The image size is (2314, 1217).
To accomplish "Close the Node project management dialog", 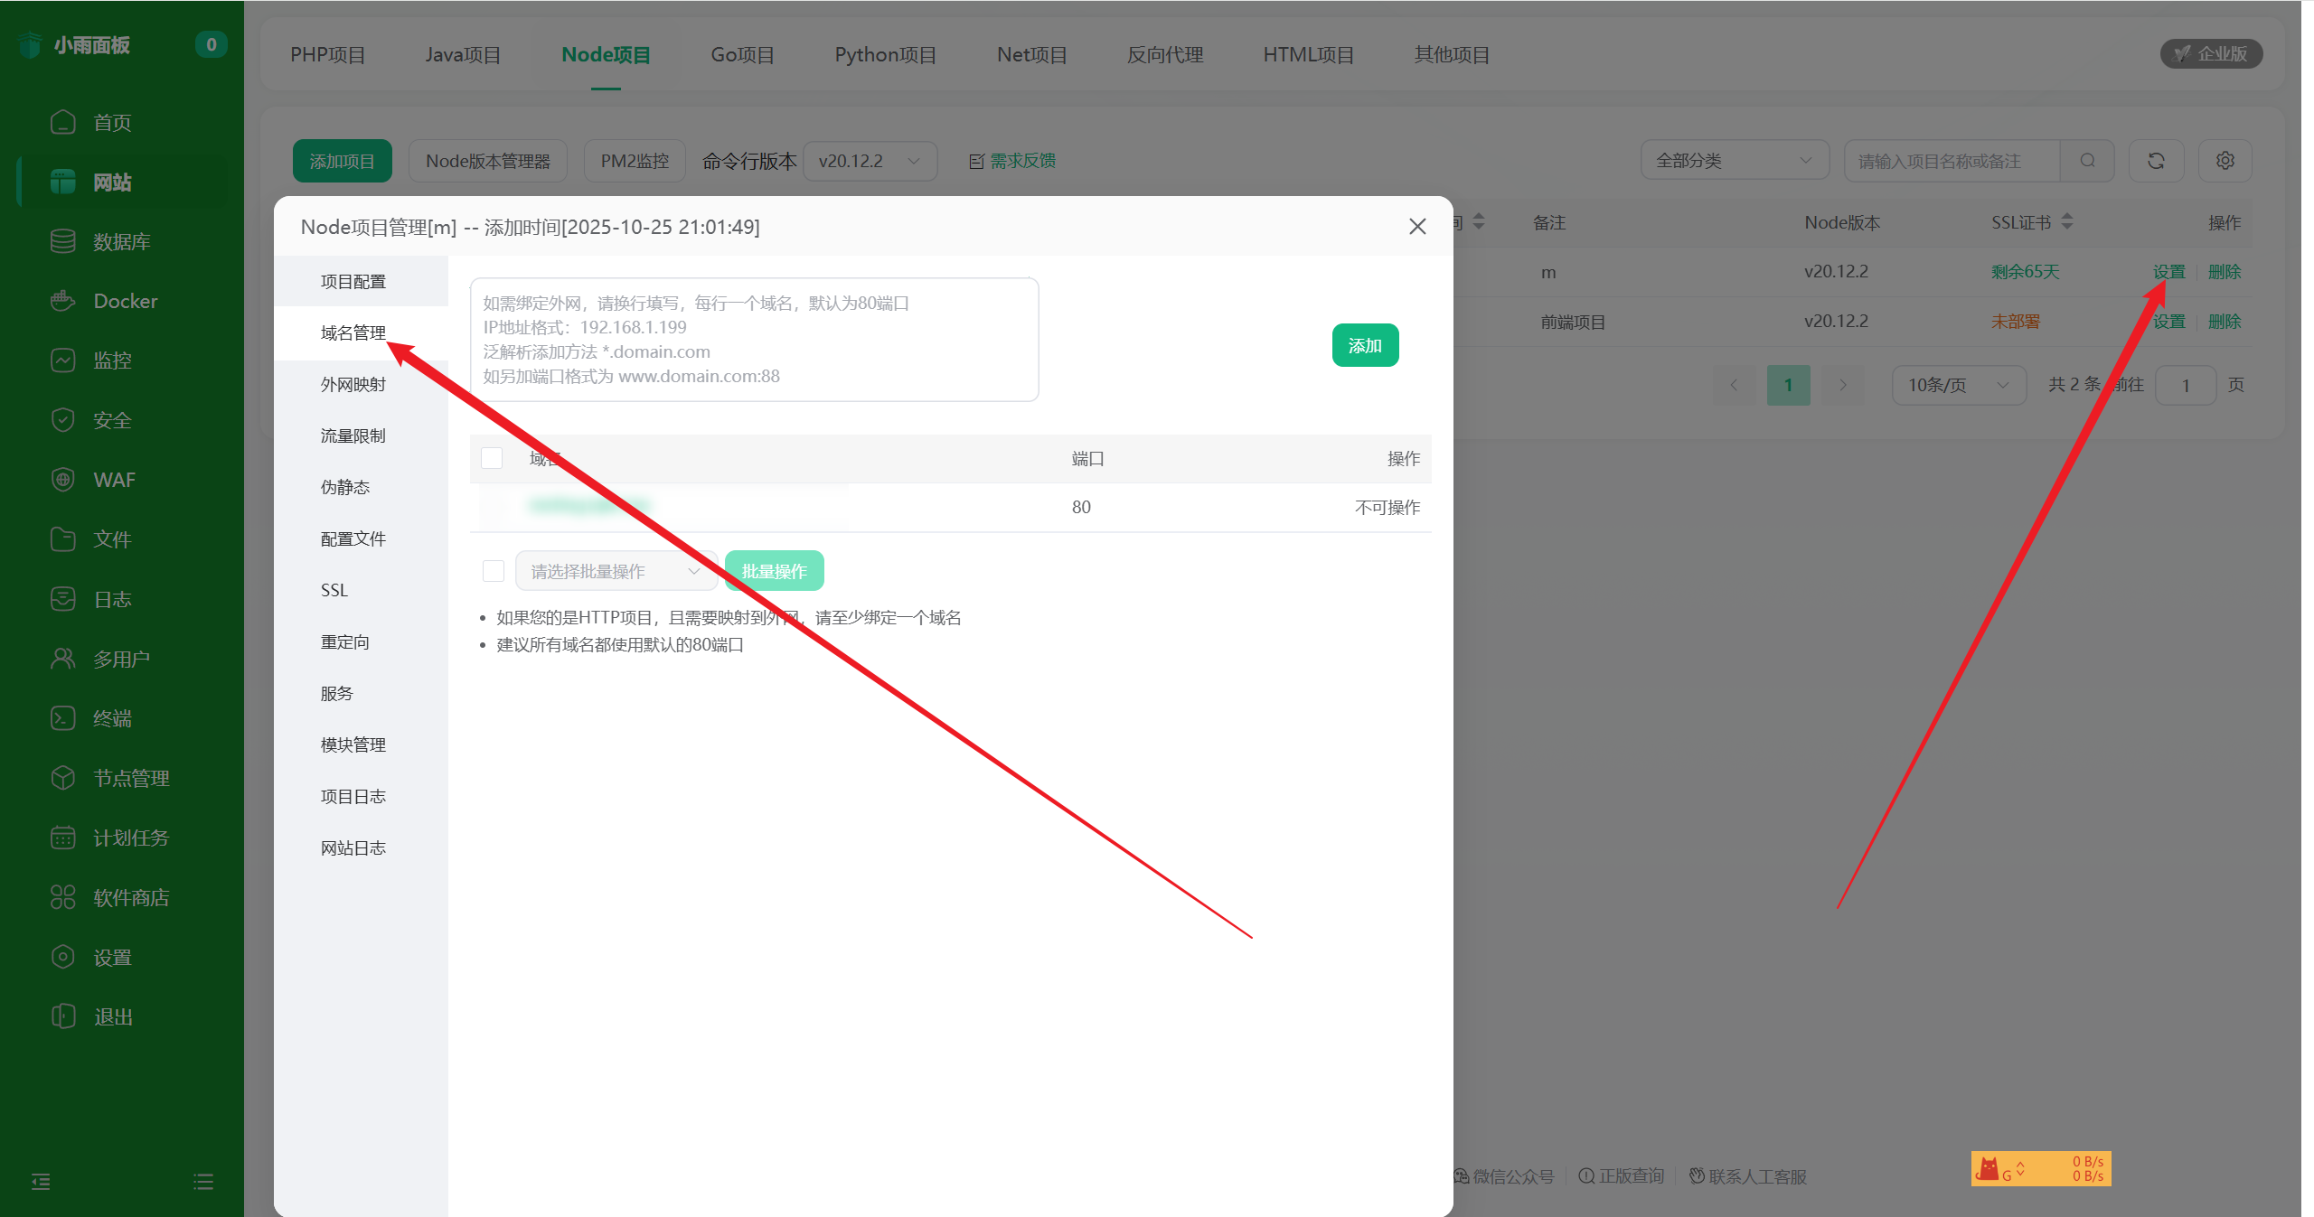I will pyautogui.click(x=1417, y=227).
